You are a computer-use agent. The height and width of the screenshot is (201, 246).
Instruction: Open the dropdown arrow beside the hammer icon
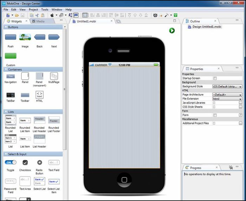click(x=171, y=15)
